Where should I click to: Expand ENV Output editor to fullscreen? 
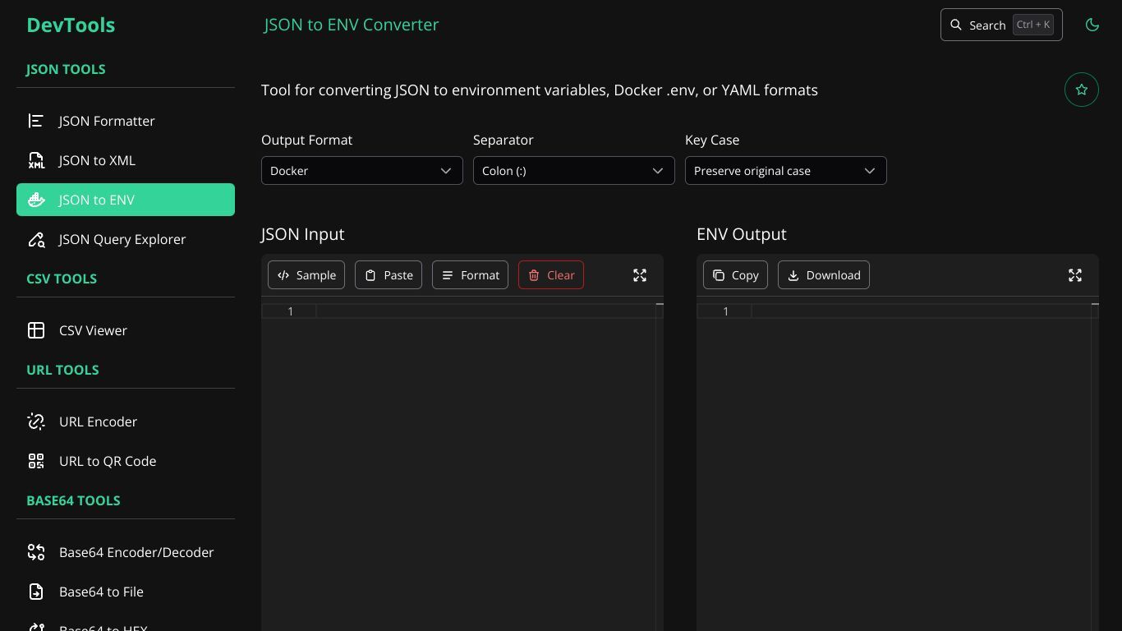click(1075, 275)
